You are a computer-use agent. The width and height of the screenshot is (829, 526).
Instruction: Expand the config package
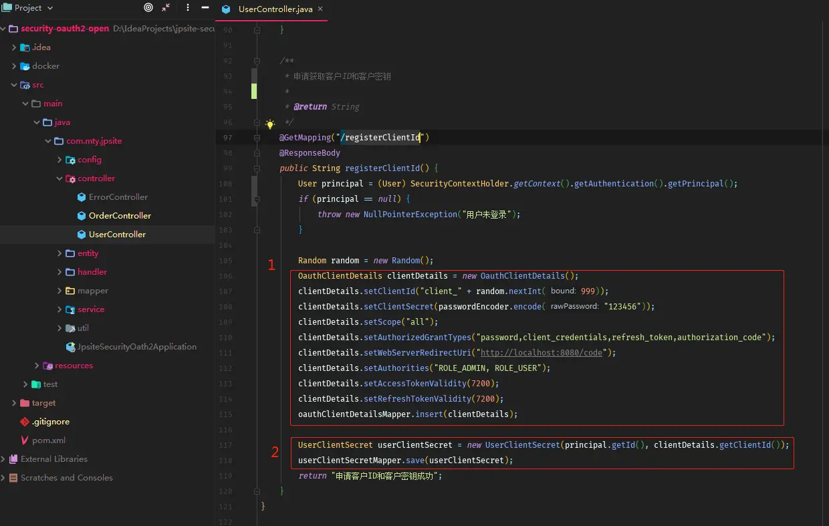[x=60, y=160]
